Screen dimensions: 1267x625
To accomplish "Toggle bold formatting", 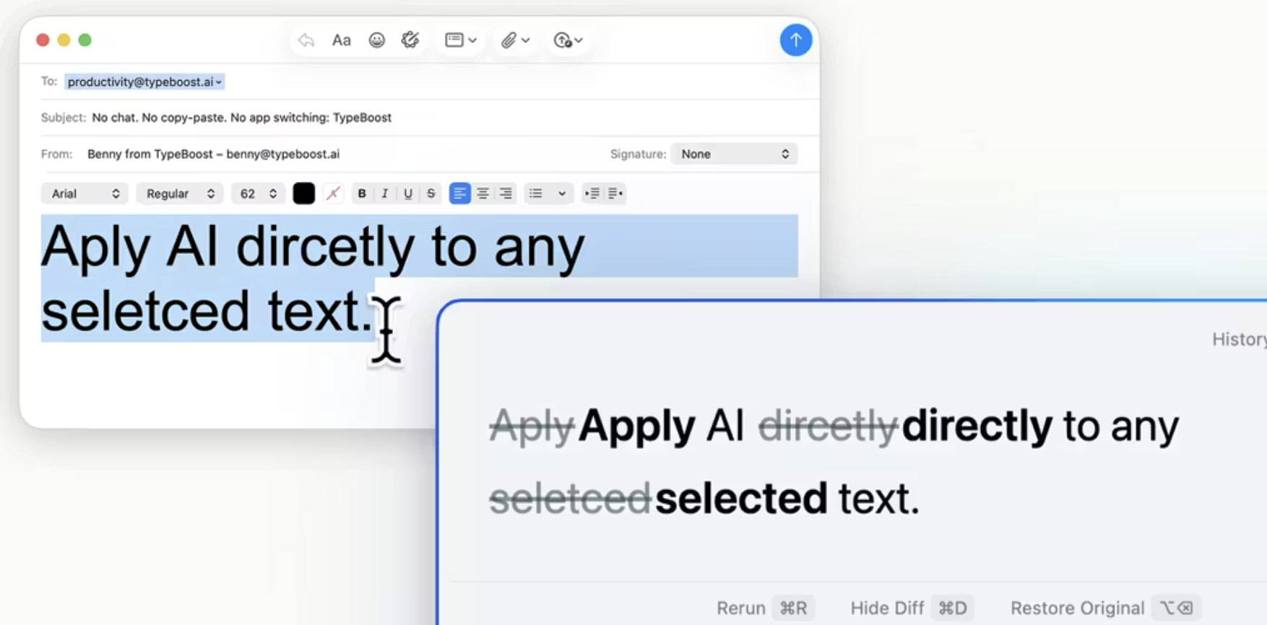I will (362, 193).
